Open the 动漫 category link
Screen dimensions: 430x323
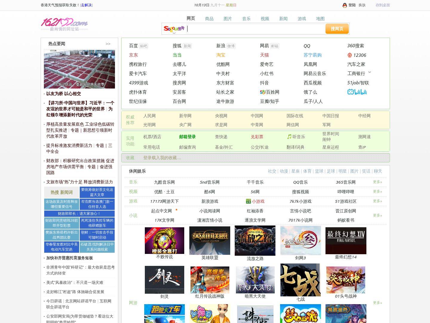(284, 171)
